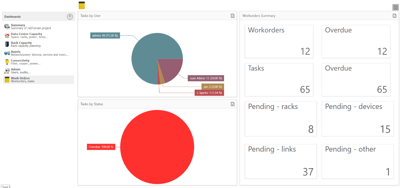This screenshot has height=188, width=400.
Task: Click the Work Orders notepad sidebar icon
Action: pyautogui.click(x=7, y=80)
